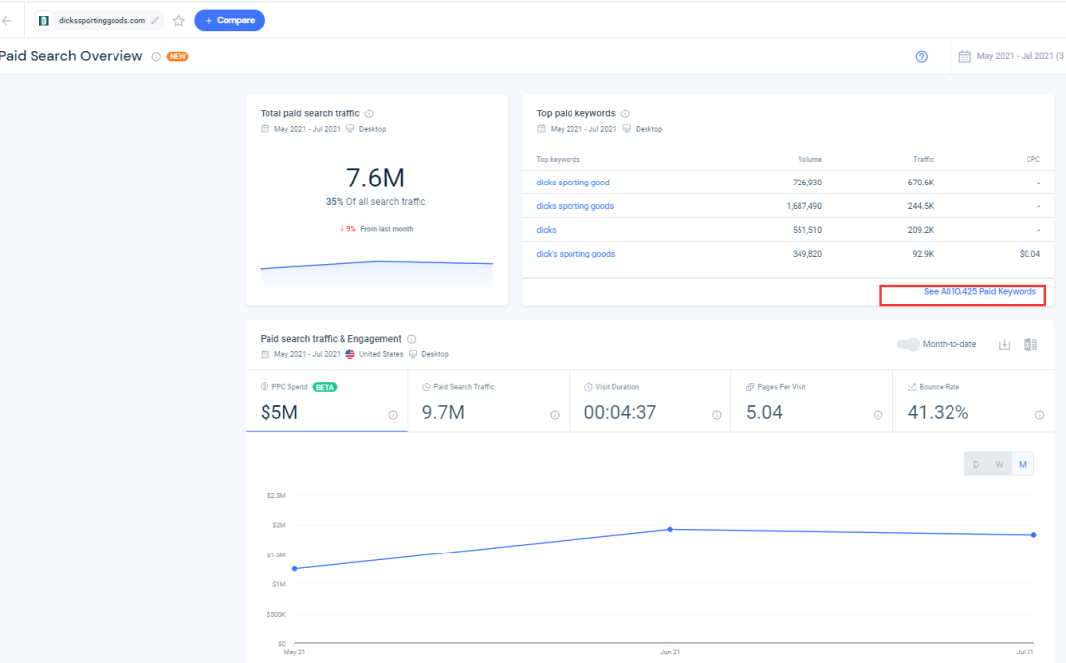Image resolution: width=1066 pixels, height=663 pixels.
Task: Click info icon beside Bounce Rate value
Action: (1039, 415)
